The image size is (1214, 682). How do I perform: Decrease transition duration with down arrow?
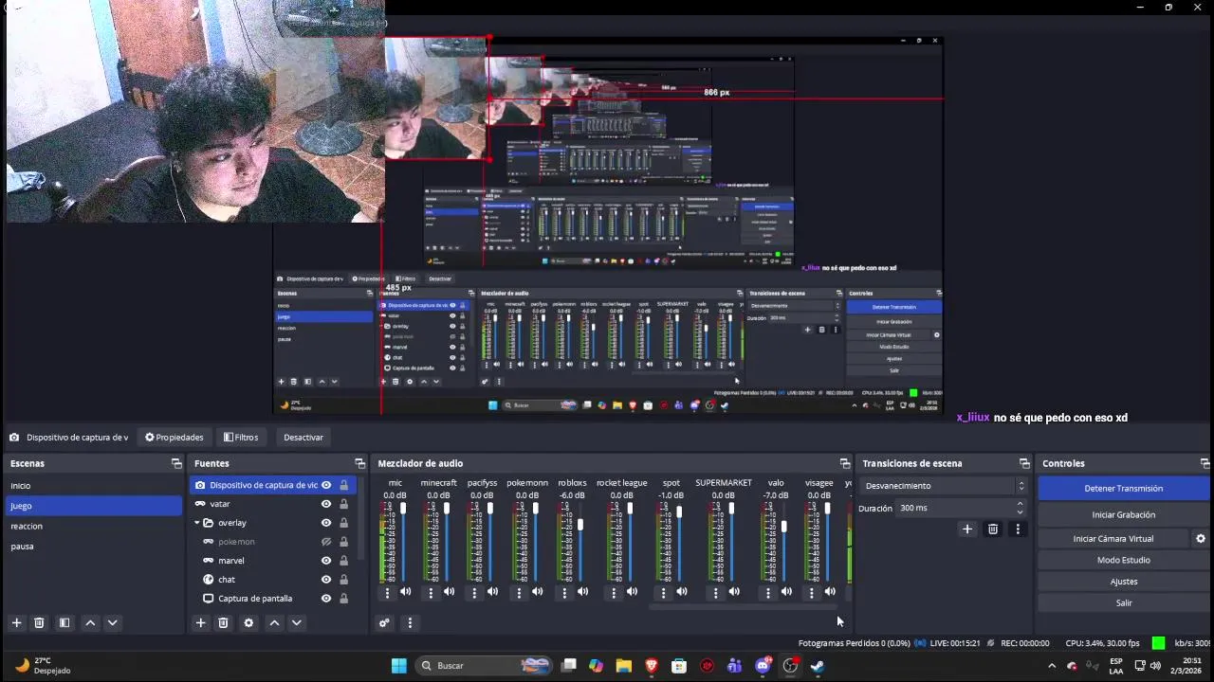pos(1021,512)
